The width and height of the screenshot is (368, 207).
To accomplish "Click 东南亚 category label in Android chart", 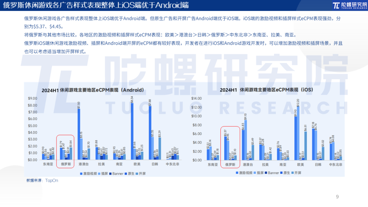I will coord(48,164).
